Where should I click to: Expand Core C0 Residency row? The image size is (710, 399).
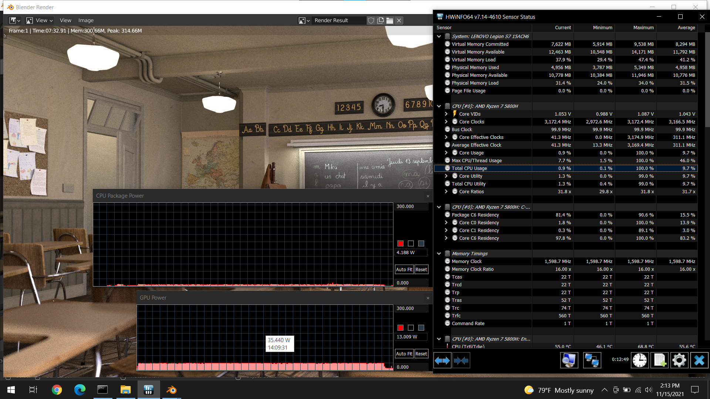pos(446,222)
